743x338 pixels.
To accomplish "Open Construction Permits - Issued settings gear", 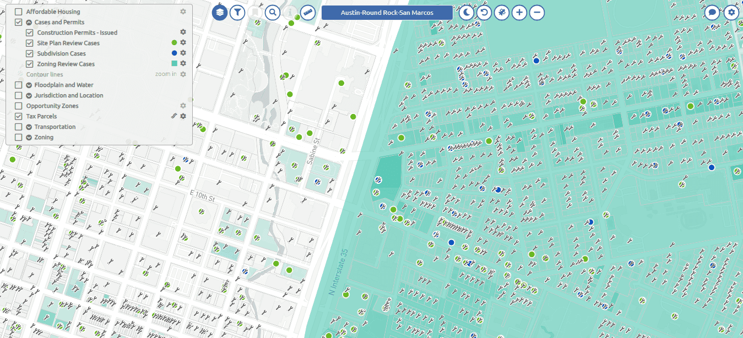I will click(183, 32).
